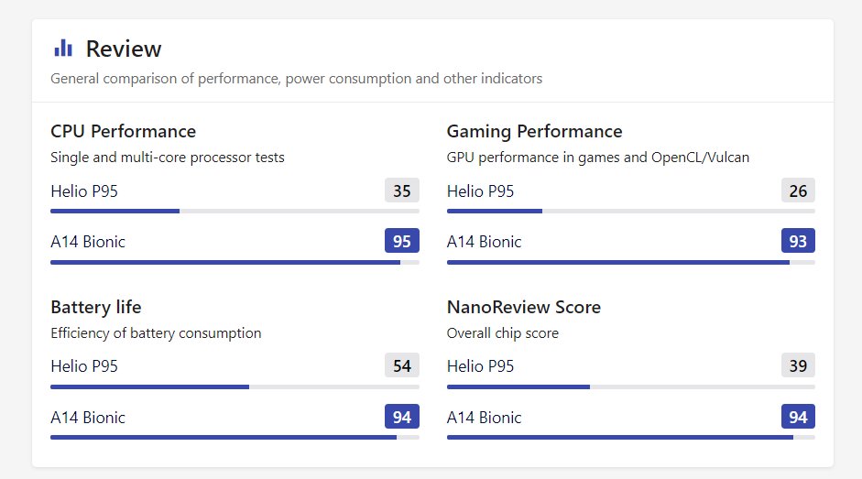Click A14 Bionic label under CPU Performance
Image resolution: width=862 pixels, height=479 pixels.
coord(88,242)
